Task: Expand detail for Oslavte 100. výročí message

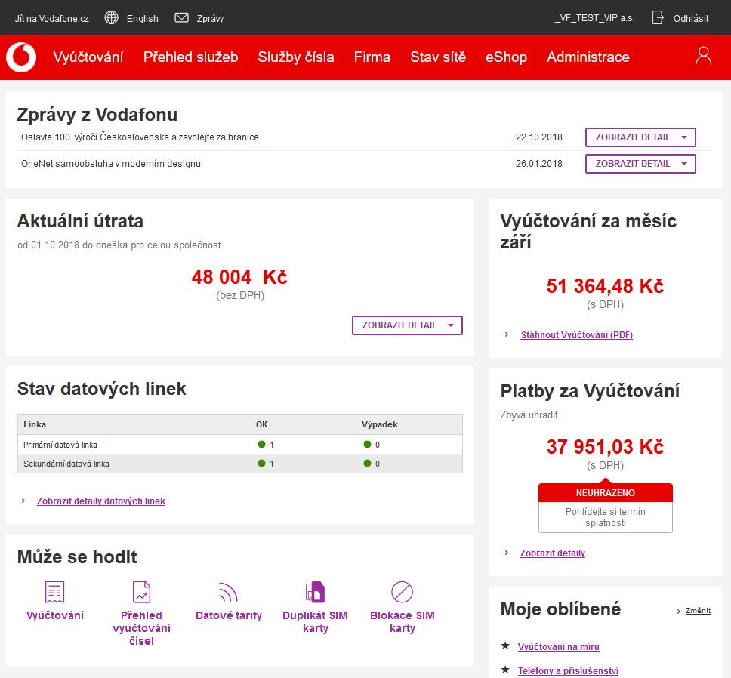Action: [x=640, y=137]
